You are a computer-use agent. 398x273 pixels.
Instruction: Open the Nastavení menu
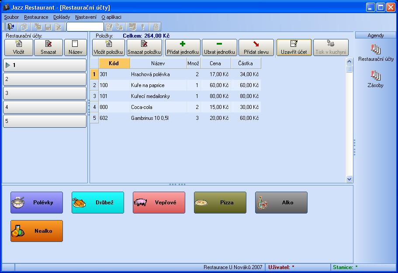(x=86, y=17)
